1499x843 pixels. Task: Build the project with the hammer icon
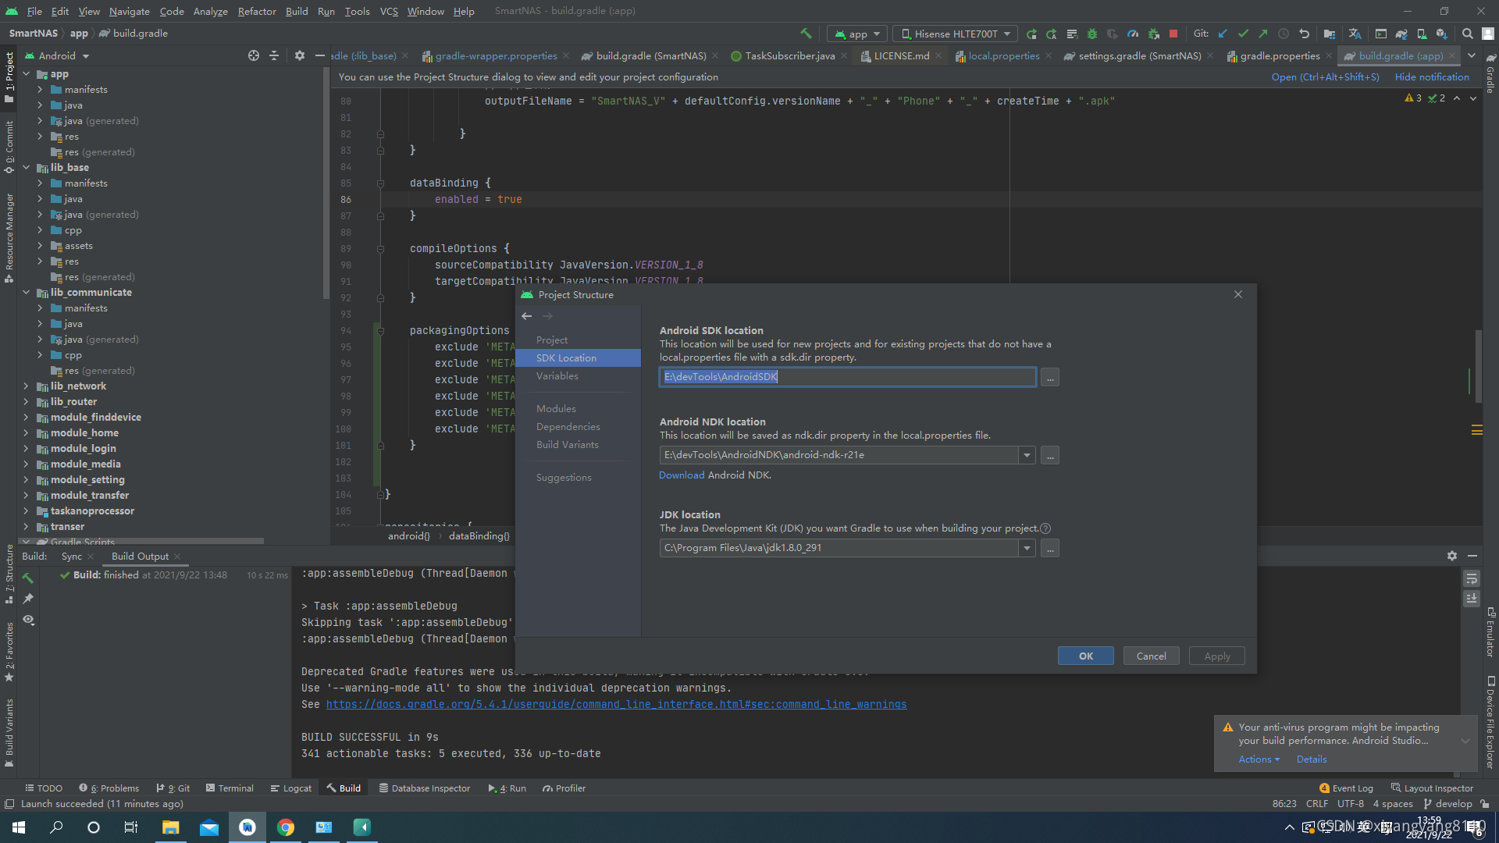tap(806, 34)
